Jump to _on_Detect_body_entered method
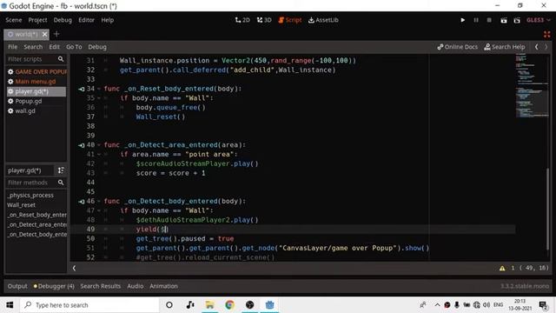 pos(36,234)
